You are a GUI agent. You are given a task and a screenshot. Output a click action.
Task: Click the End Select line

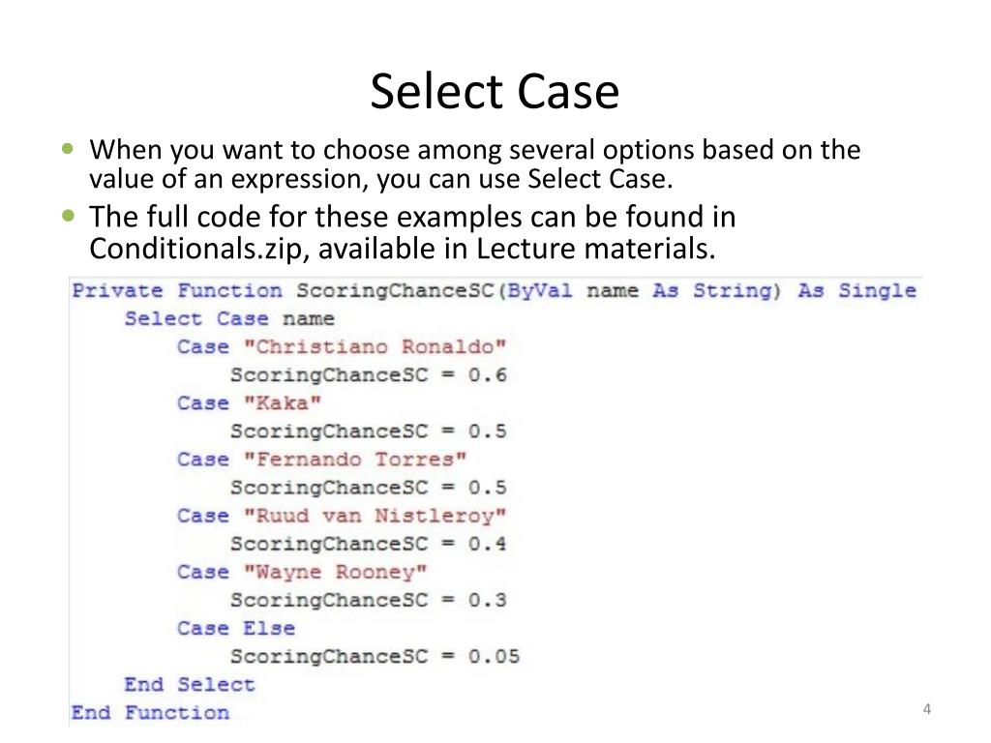[190, 684]
